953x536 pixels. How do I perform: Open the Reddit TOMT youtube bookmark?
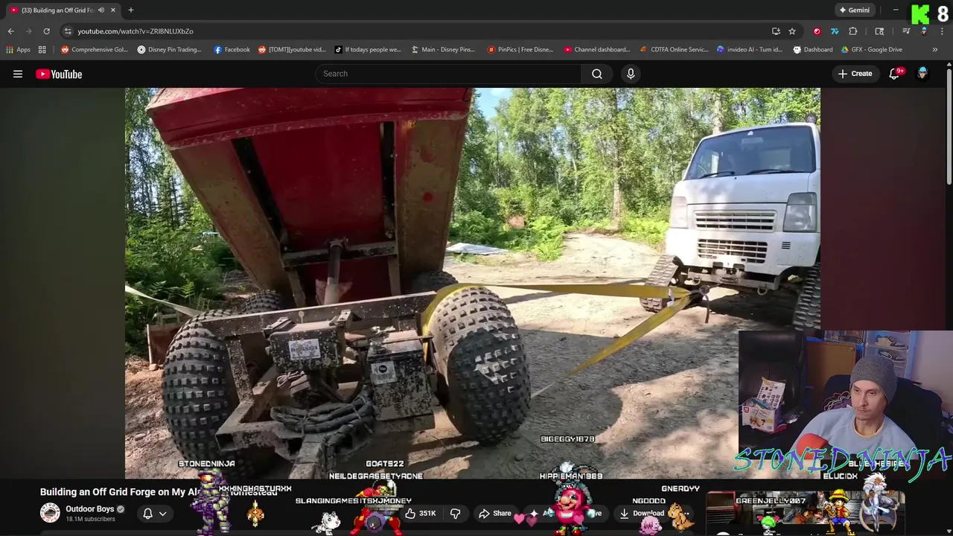[292, 50]
